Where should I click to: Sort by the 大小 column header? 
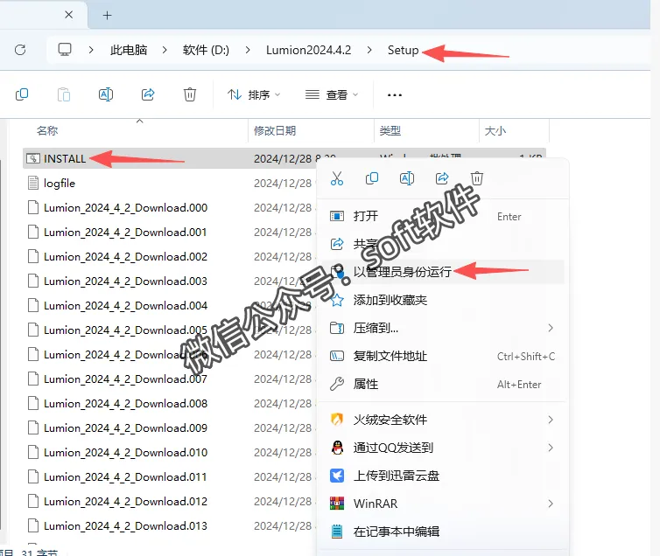pyautogui.click(x=495, y=131)
